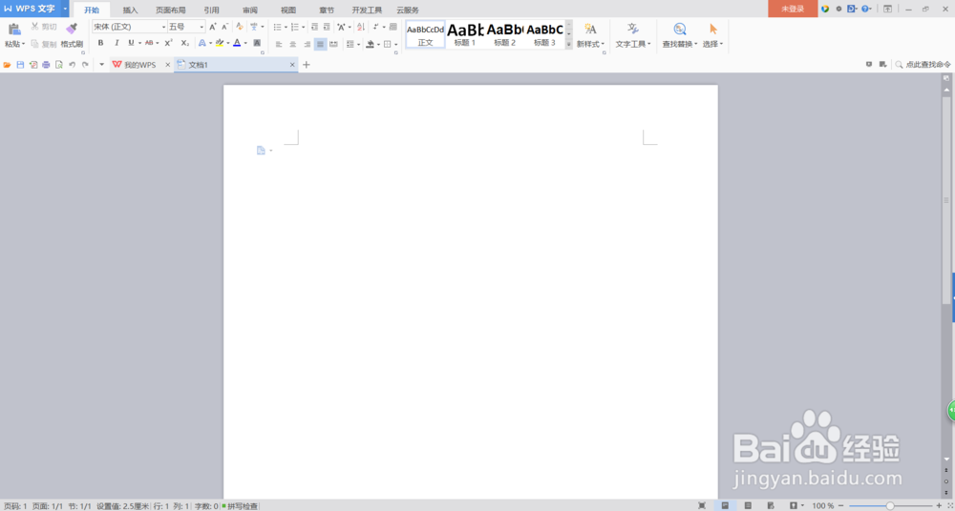The height and width of the screenshot is (511, 955).
Task: Apply the 标题 3 heading style
Action: [545, 34]
